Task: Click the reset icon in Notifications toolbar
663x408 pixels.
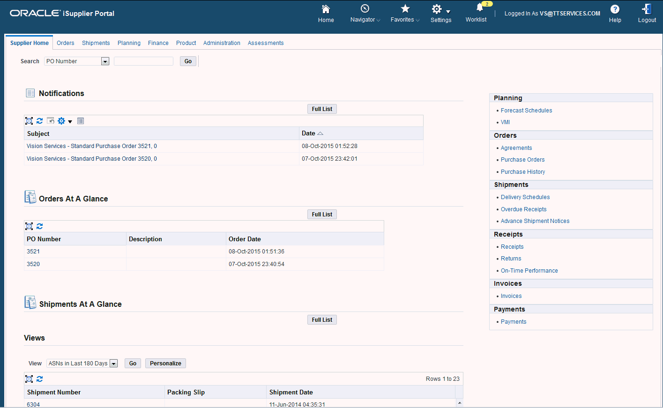Action: pos(51,121)
